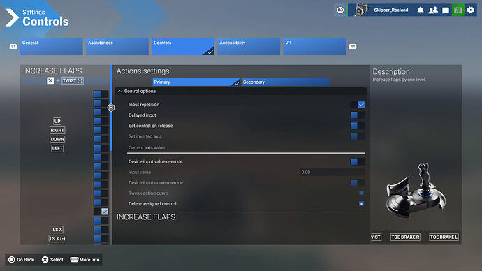482x271 pixels.
Task: Click the Input value 0.00 field
Action: (333, 172)
